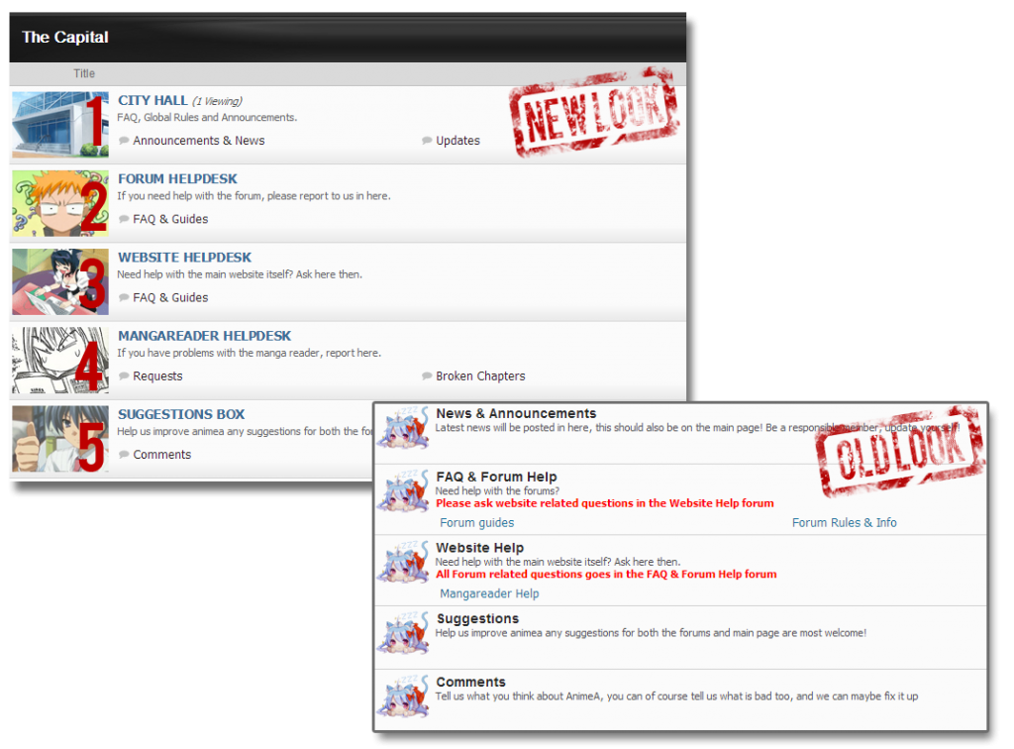Screen dimensions: 1014x749
Task: Click speech bubble icon beside Comments subforum
Action: coord(124,455)
